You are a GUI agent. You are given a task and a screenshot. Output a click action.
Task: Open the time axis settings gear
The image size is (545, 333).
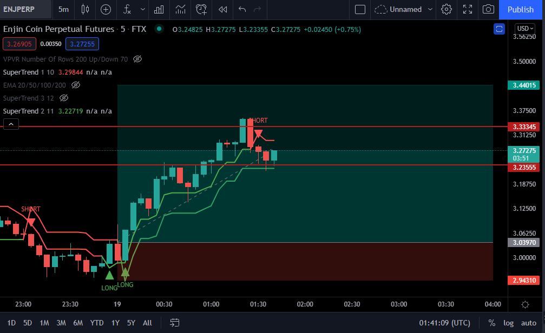coord(525,304)
